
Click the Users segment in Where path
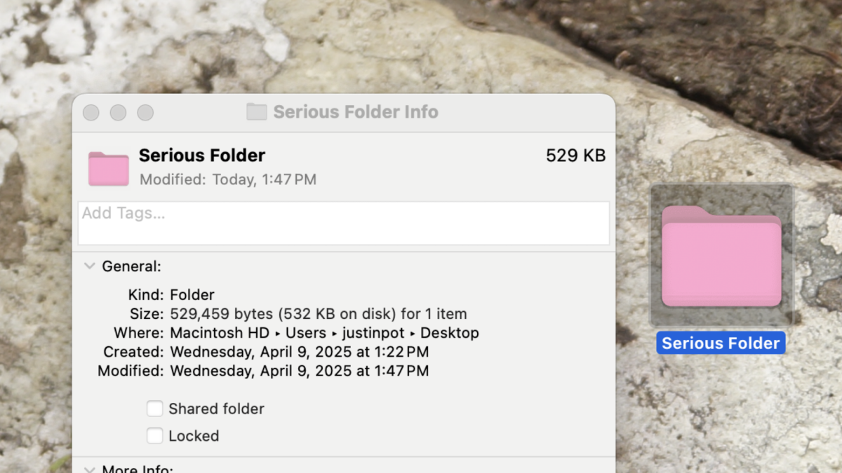point(306,333)
